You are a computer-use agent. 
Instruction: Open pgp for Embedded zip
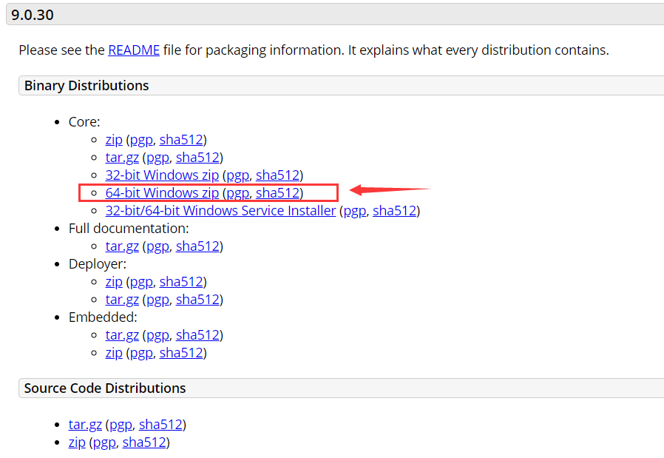click(x=141, y=354)
